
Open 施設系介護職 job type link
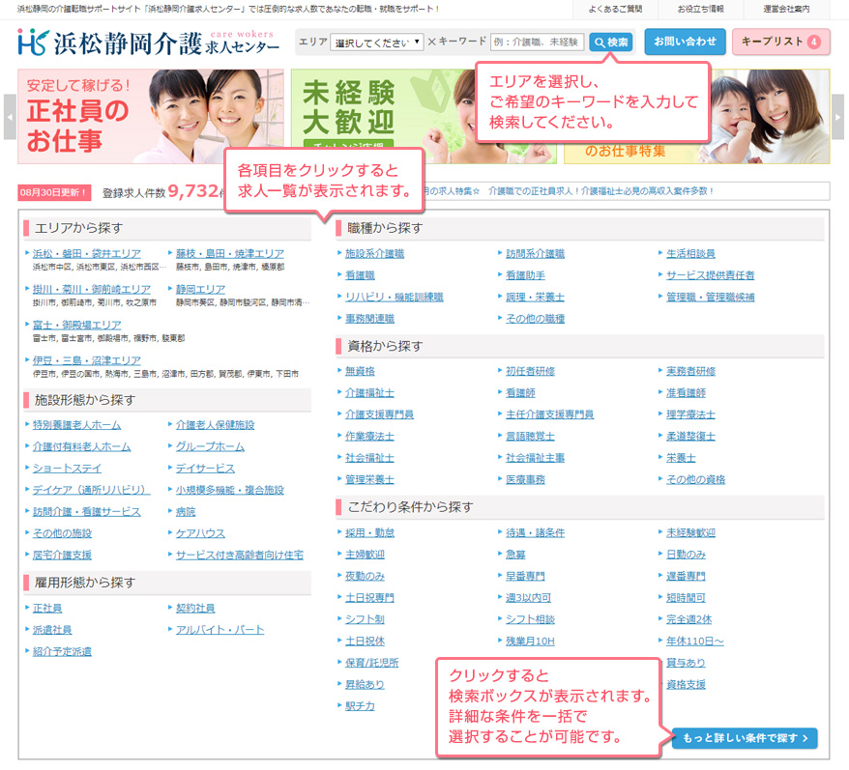[x=374, y=253]
